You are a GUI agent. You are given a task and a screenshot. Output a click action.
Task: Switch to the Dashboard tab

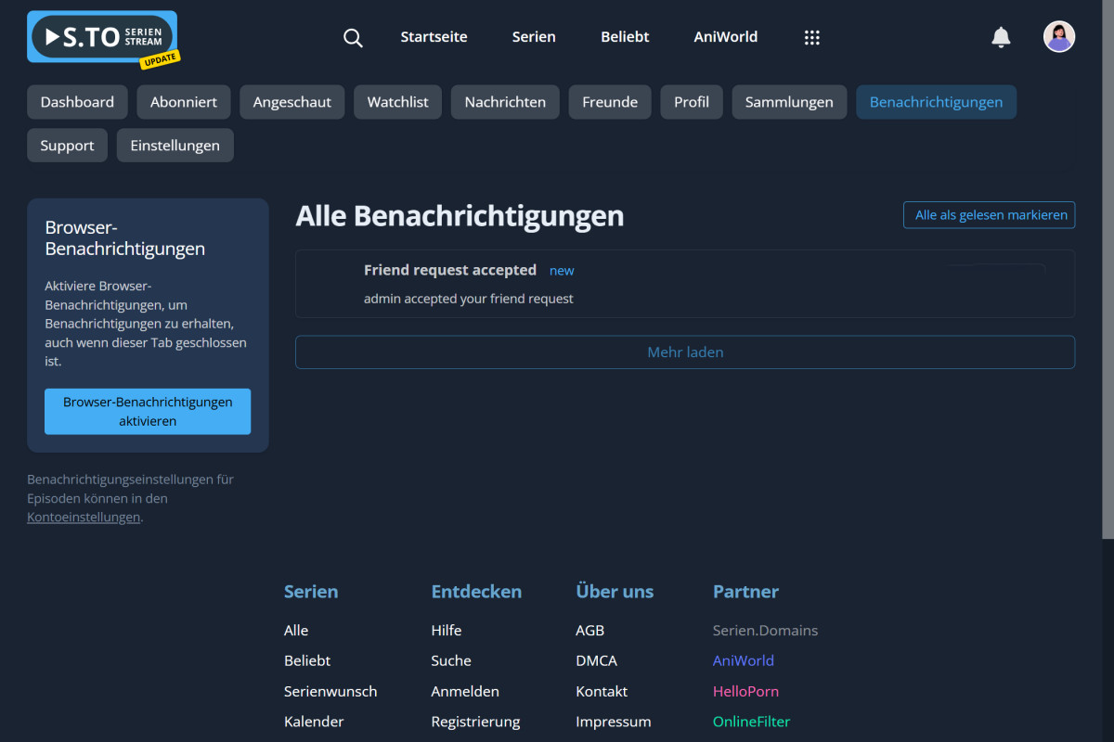[77, 101]
